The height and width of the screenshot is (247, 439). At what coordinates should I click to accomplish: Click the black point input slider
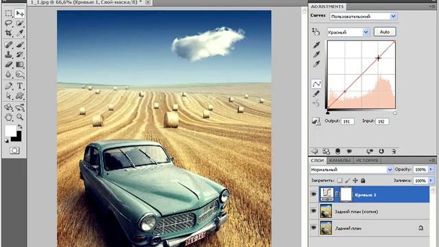tap(328, 113)
